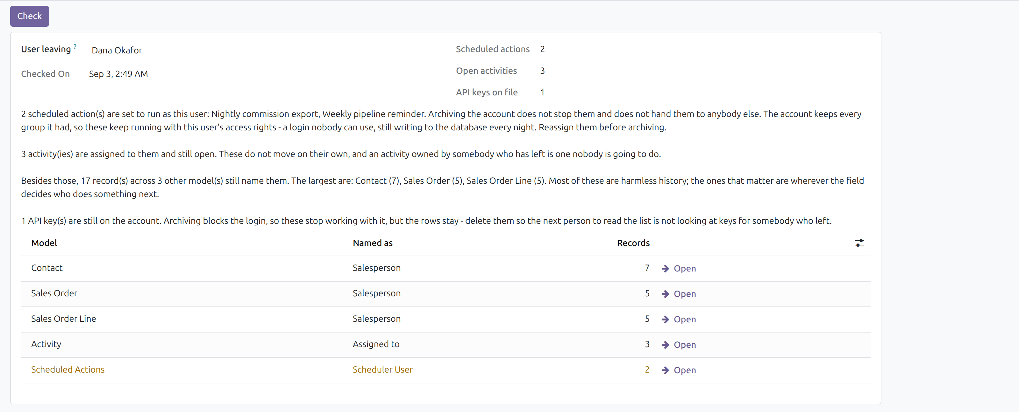Click the Salesperson cell in Contact row
Image resolution: width=1019 pixels, height=412 pixels.
pos(377,268)
